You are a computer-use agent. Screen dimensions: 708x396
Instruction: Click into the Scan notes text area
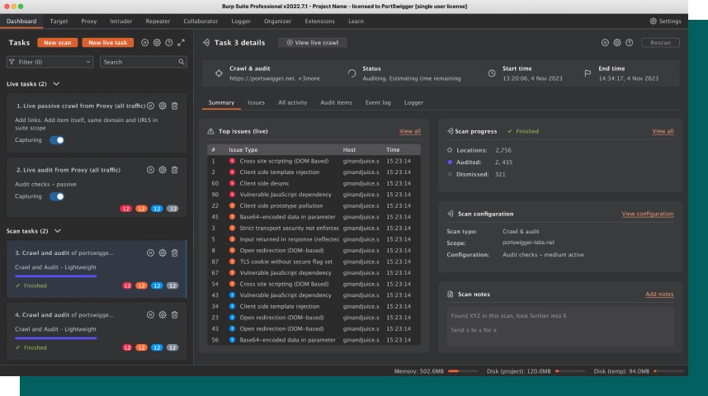tap(560, 326)
